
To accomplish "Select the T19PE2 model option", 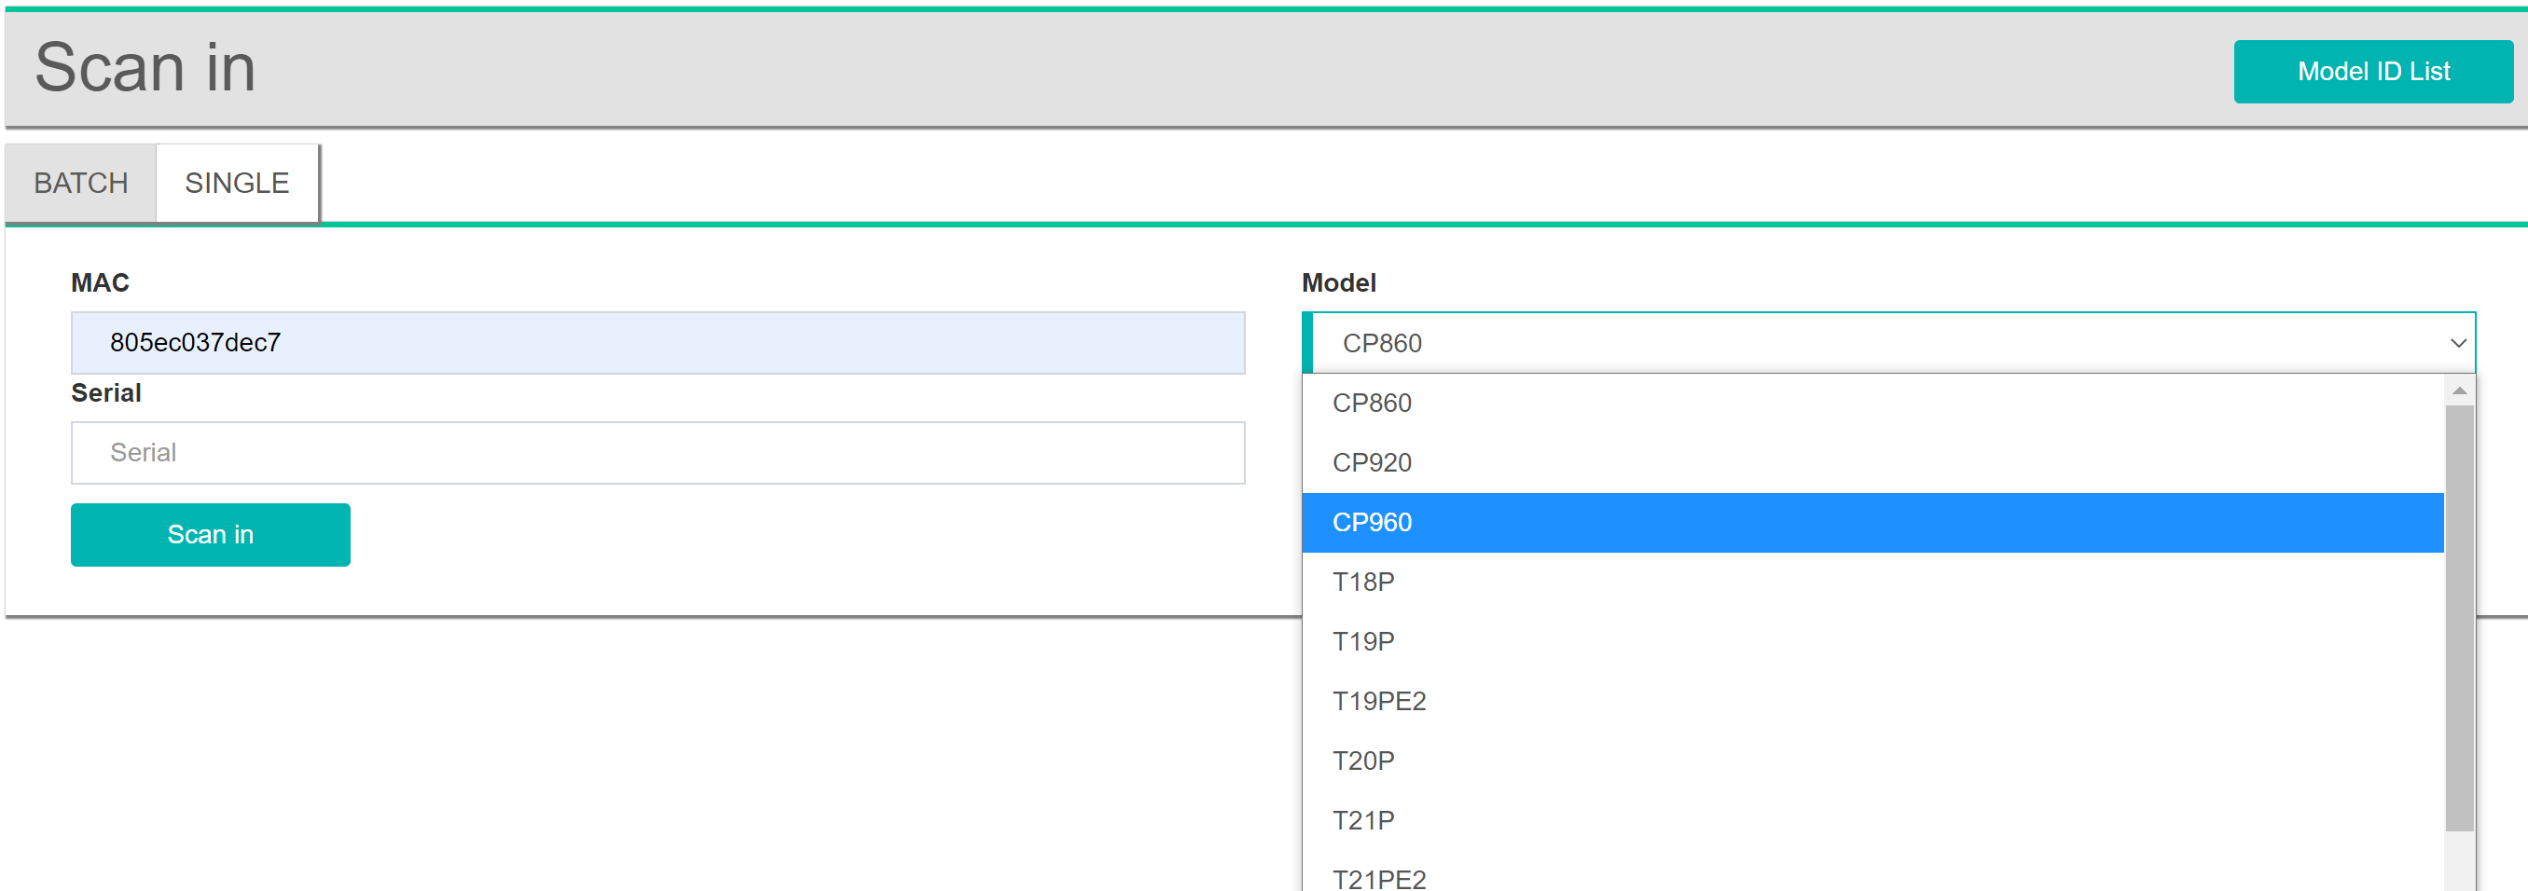I will (x=1872, y=702).
